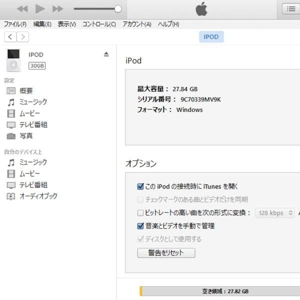Toggle ディスクとして使用する checkbox

coord(140,239)
